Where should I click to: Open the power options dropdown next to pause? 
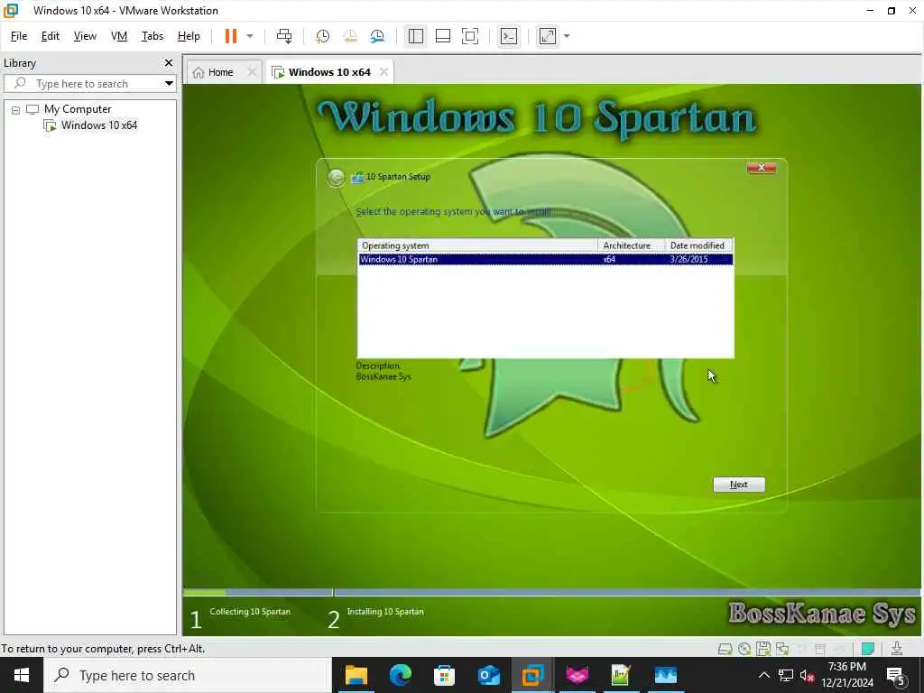click(250, 36)
